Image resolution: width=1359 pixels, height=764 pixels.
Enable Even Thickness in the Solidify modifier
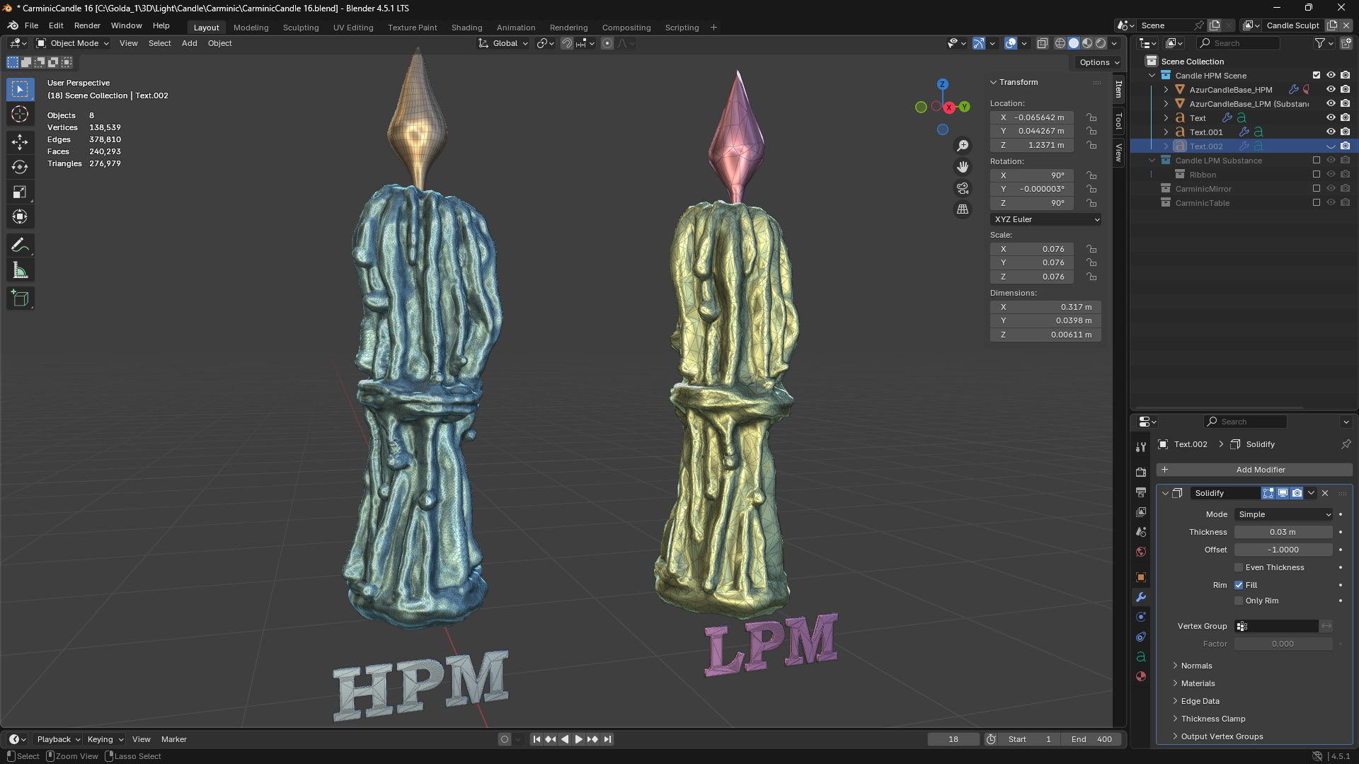pos(1239,567)
